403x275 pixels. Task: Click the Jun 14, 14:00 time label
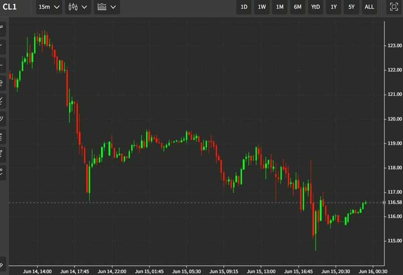(x=37, y=271)
